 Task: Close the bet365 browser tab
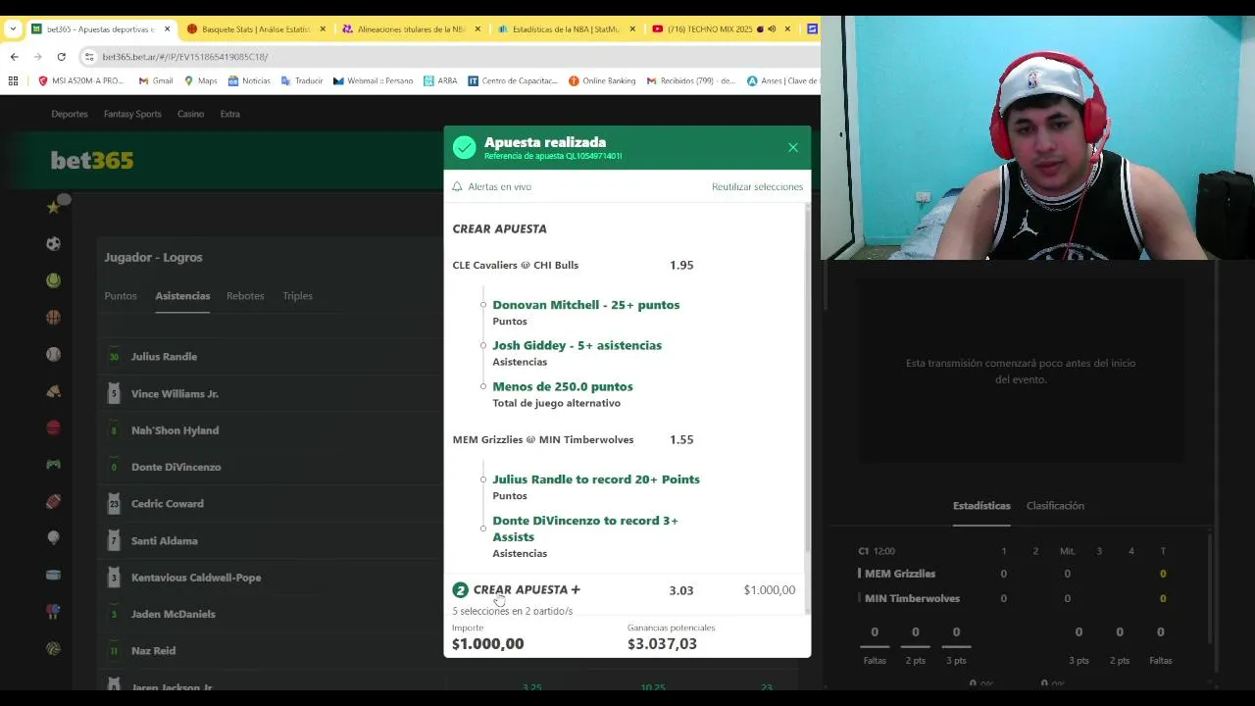point(167,29)
